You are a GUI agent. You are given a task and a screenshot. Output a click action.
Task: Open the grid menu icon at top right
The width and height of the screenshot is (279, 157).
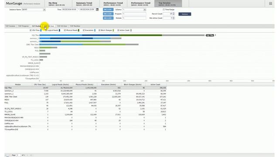click(270, 3)
